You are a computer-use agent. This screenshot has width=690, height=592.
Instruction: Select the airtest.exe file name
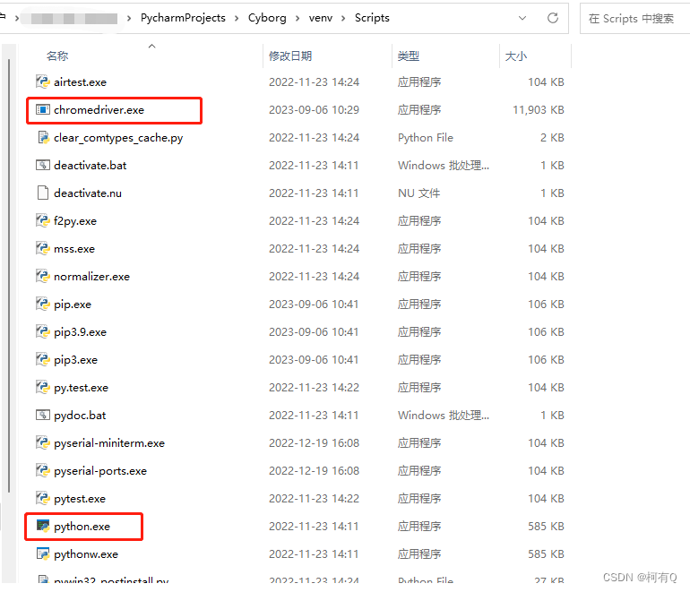[80, 82]
